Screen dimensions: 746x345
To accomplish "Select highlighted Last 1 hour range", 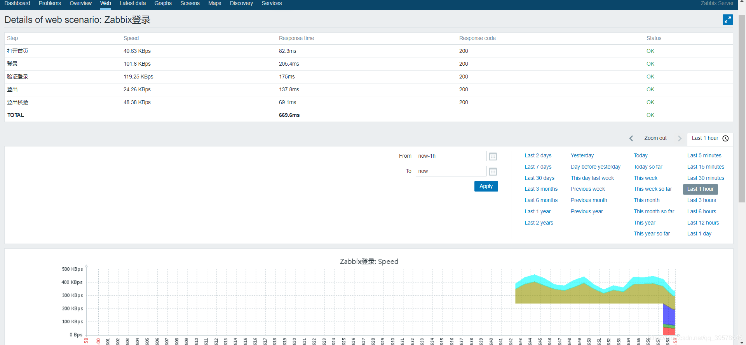I will tap(700, 189).
